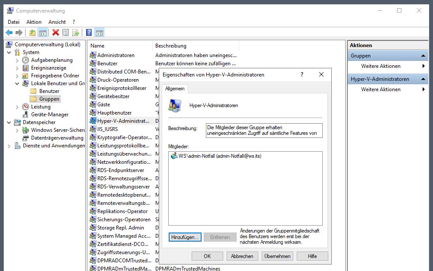Click the Übernehmen button
433x271 pixels.
coord(277,256)
